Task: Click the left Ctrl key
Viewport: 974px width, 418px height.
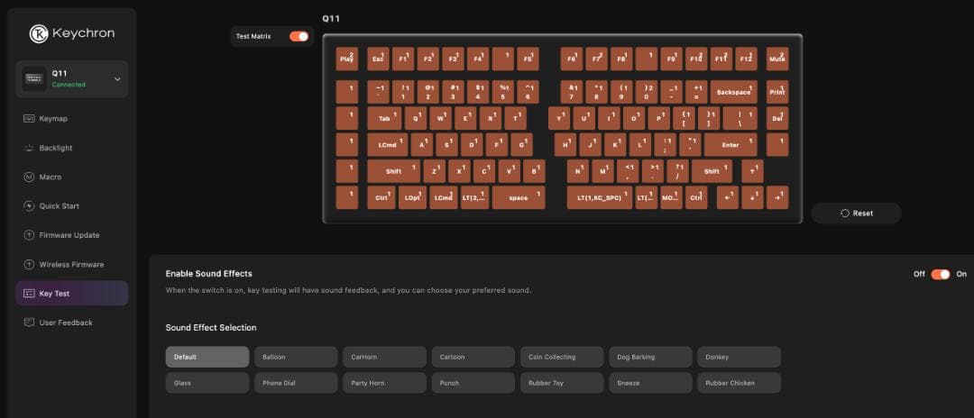Action: pyautogui.click(x=381, y=197)
